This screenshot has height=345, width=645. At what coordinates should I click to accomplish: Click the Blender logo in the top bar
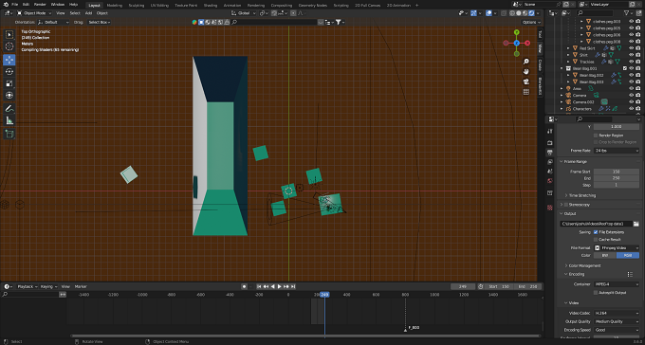[5, 4]
